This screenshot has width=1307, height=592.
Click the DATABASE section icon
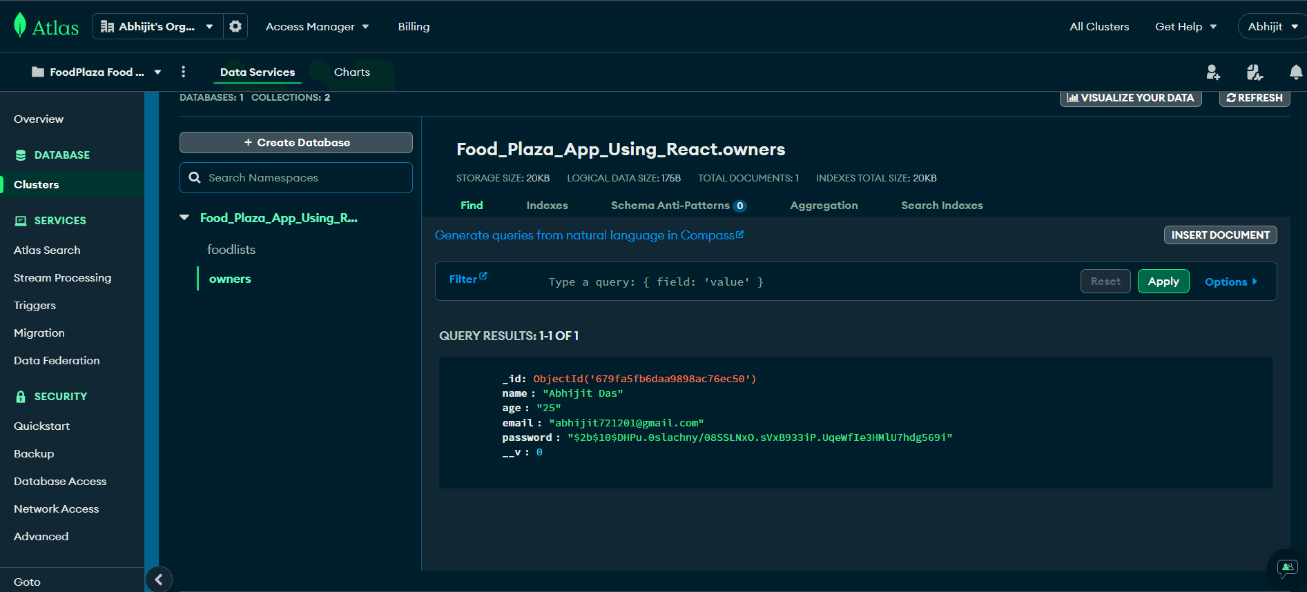21,155
